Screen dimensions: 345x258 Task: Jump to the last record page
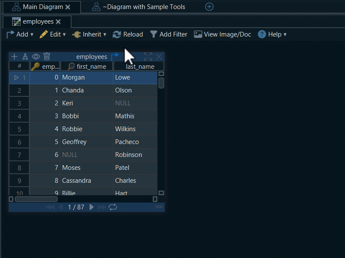point(102,207)
